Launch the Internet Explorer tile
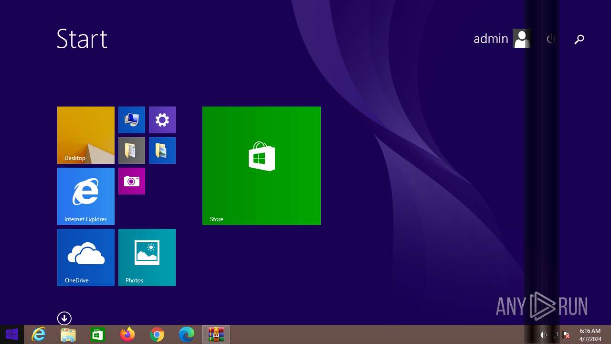 [x=86, y=196]
